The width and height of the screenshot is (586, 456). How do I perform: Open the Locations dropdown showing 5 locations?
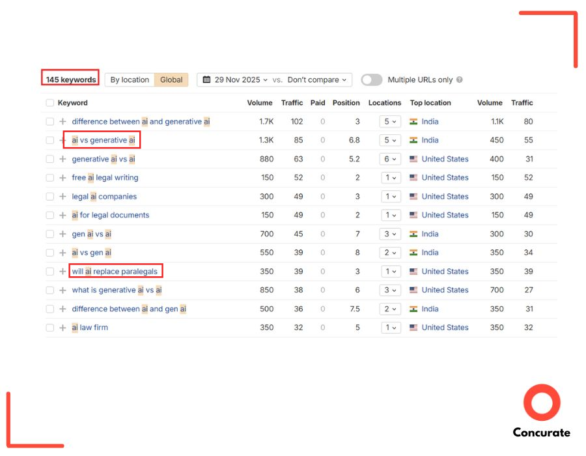[391, 121]
